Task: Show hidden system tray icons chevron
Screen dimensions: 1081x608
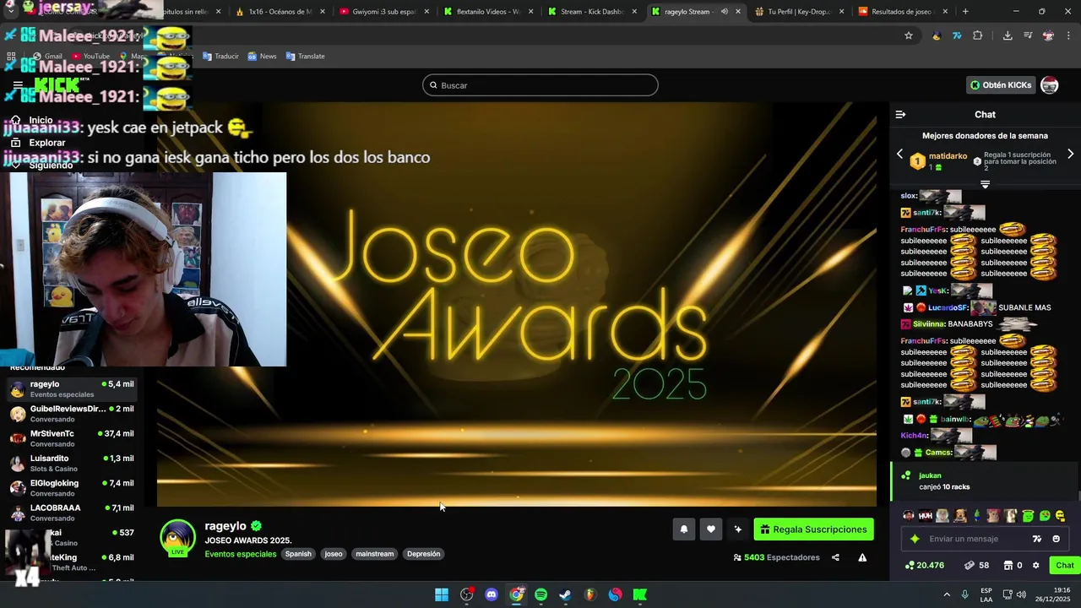Action: 947,594
